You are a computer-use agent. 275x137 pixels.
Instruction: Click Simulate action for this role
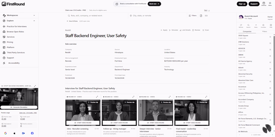pyautogui.click(x=173, y=30)
